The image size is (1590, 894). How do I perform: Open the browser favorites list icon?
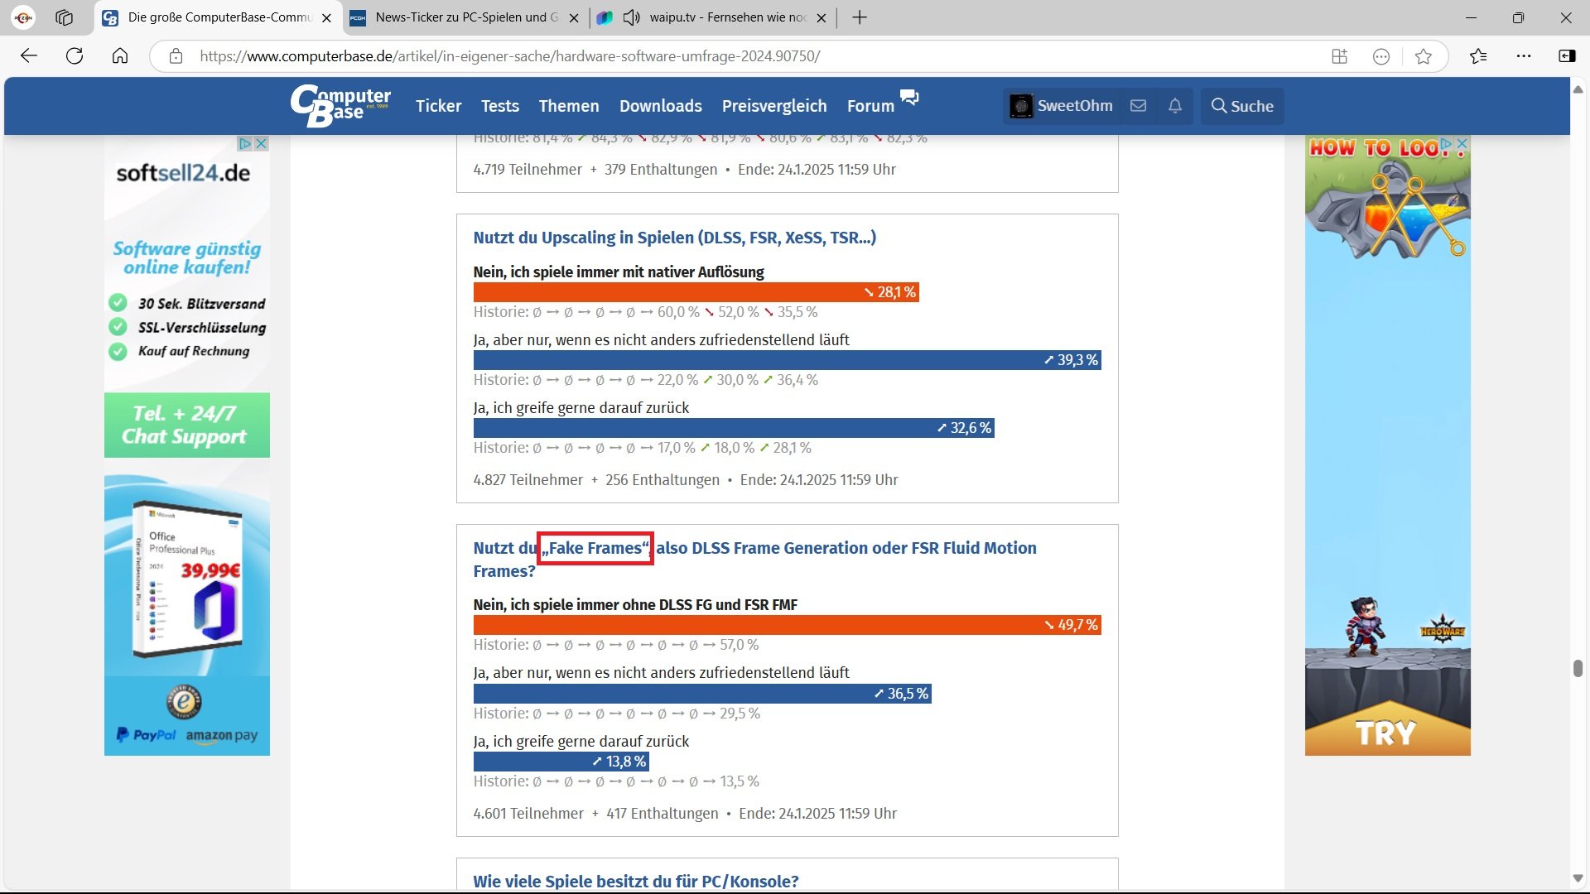(1478, 56)
